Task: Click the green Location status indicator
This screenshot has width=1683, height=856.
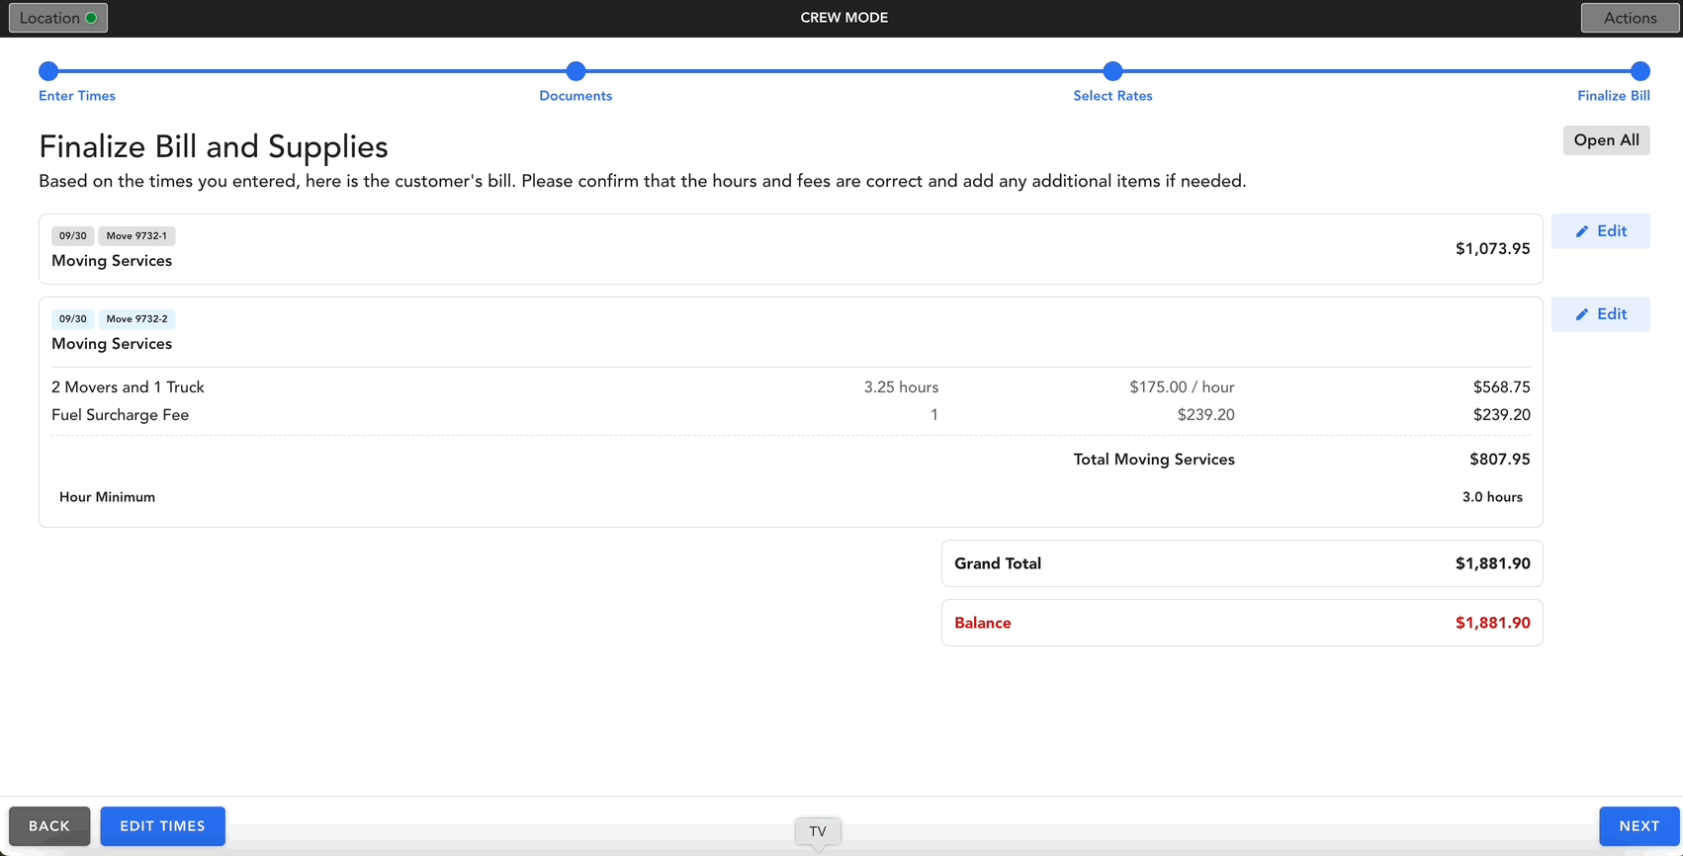Action: [x=91, y=18]
